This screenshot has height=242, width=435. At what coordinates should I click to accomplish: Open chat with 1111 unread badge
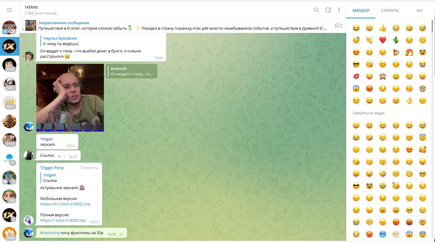pyautogui.click(x=9, y=140)
